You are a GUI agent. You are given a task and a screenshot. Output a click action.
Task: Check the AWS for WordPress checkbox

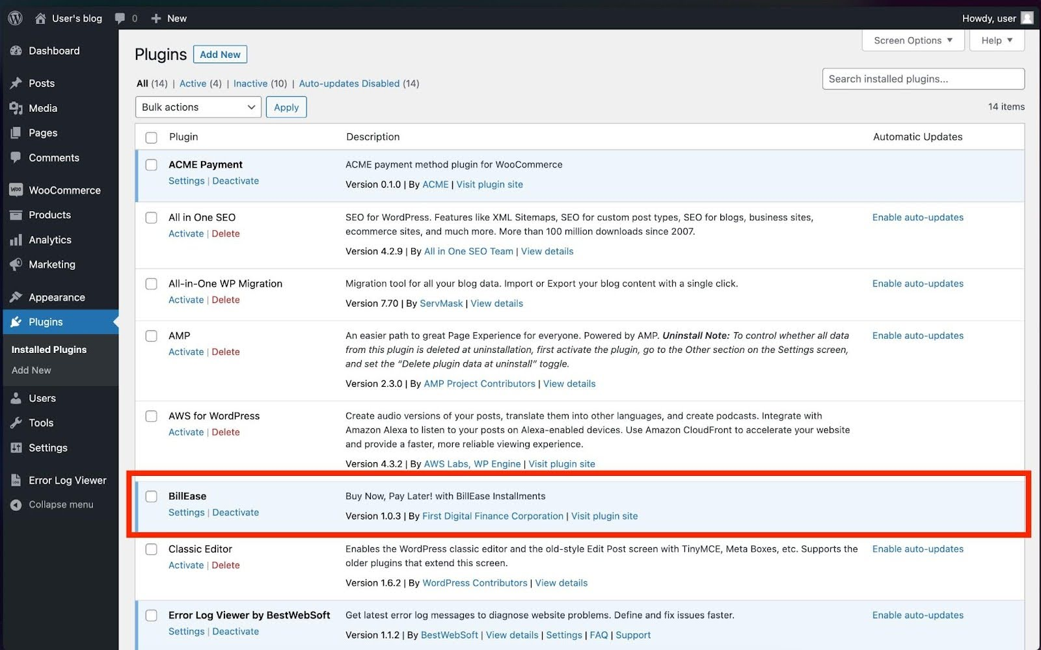click(x=152, y=416)
